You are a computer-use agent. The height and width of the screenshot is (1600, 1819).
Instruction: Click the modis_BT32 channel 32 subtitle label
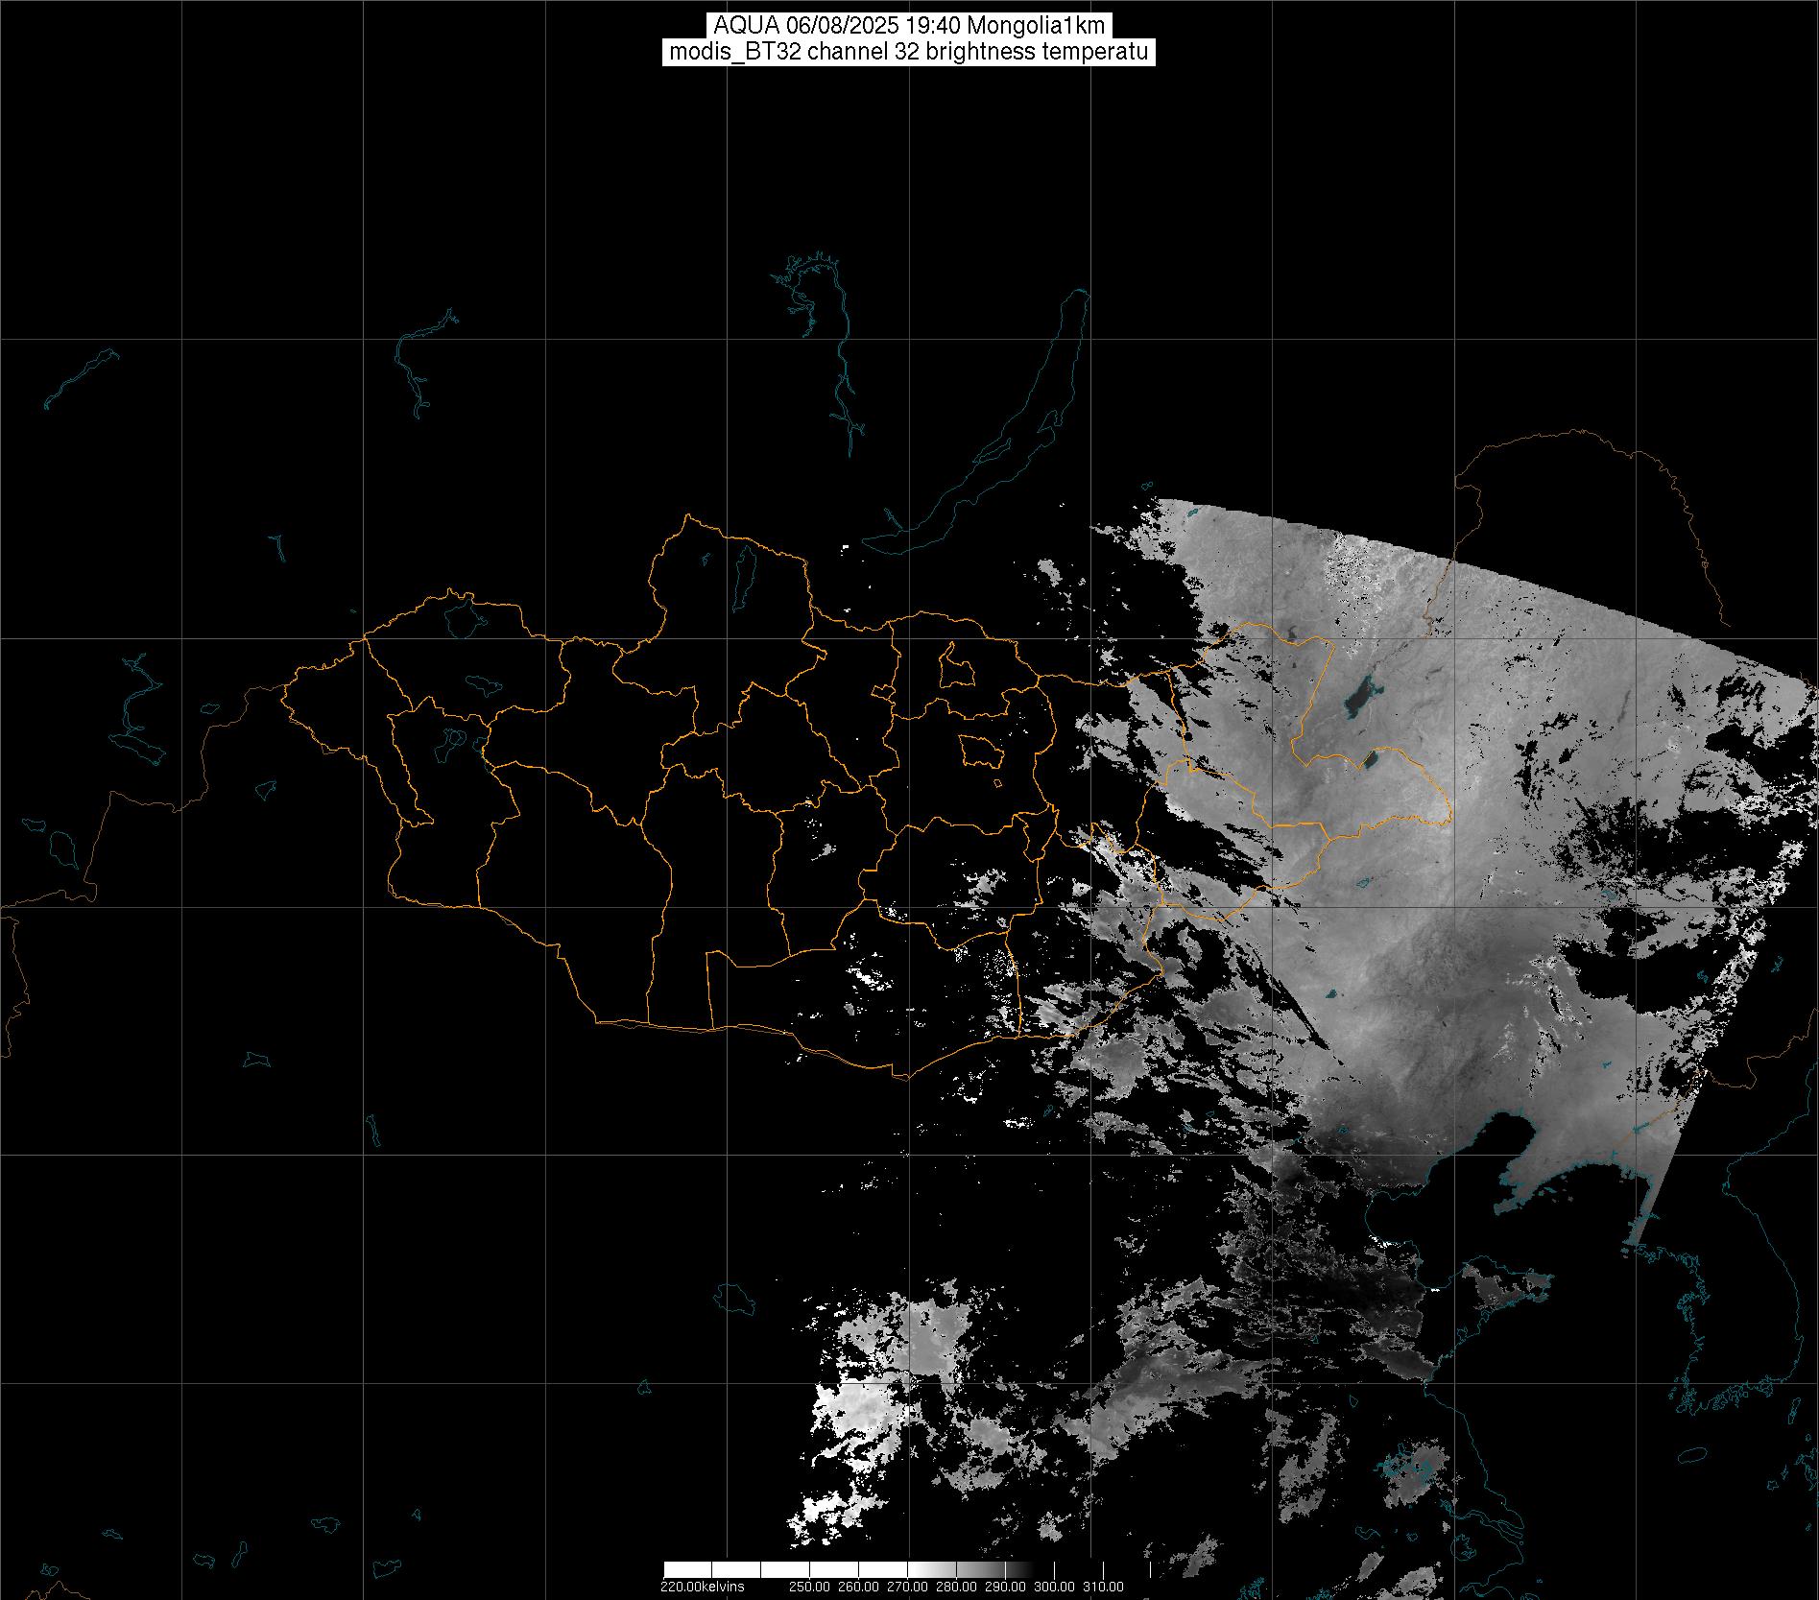coord(909,52)
